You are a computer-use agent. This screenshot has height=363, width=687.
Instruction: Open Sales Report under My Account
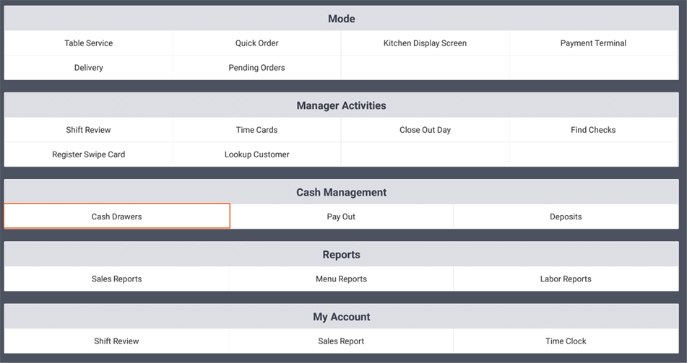(x=341, y=341)
